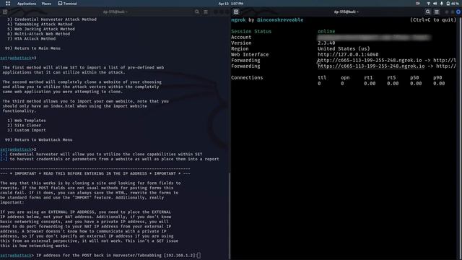Click the '2) Site Cloner' option text

[24, 125]
